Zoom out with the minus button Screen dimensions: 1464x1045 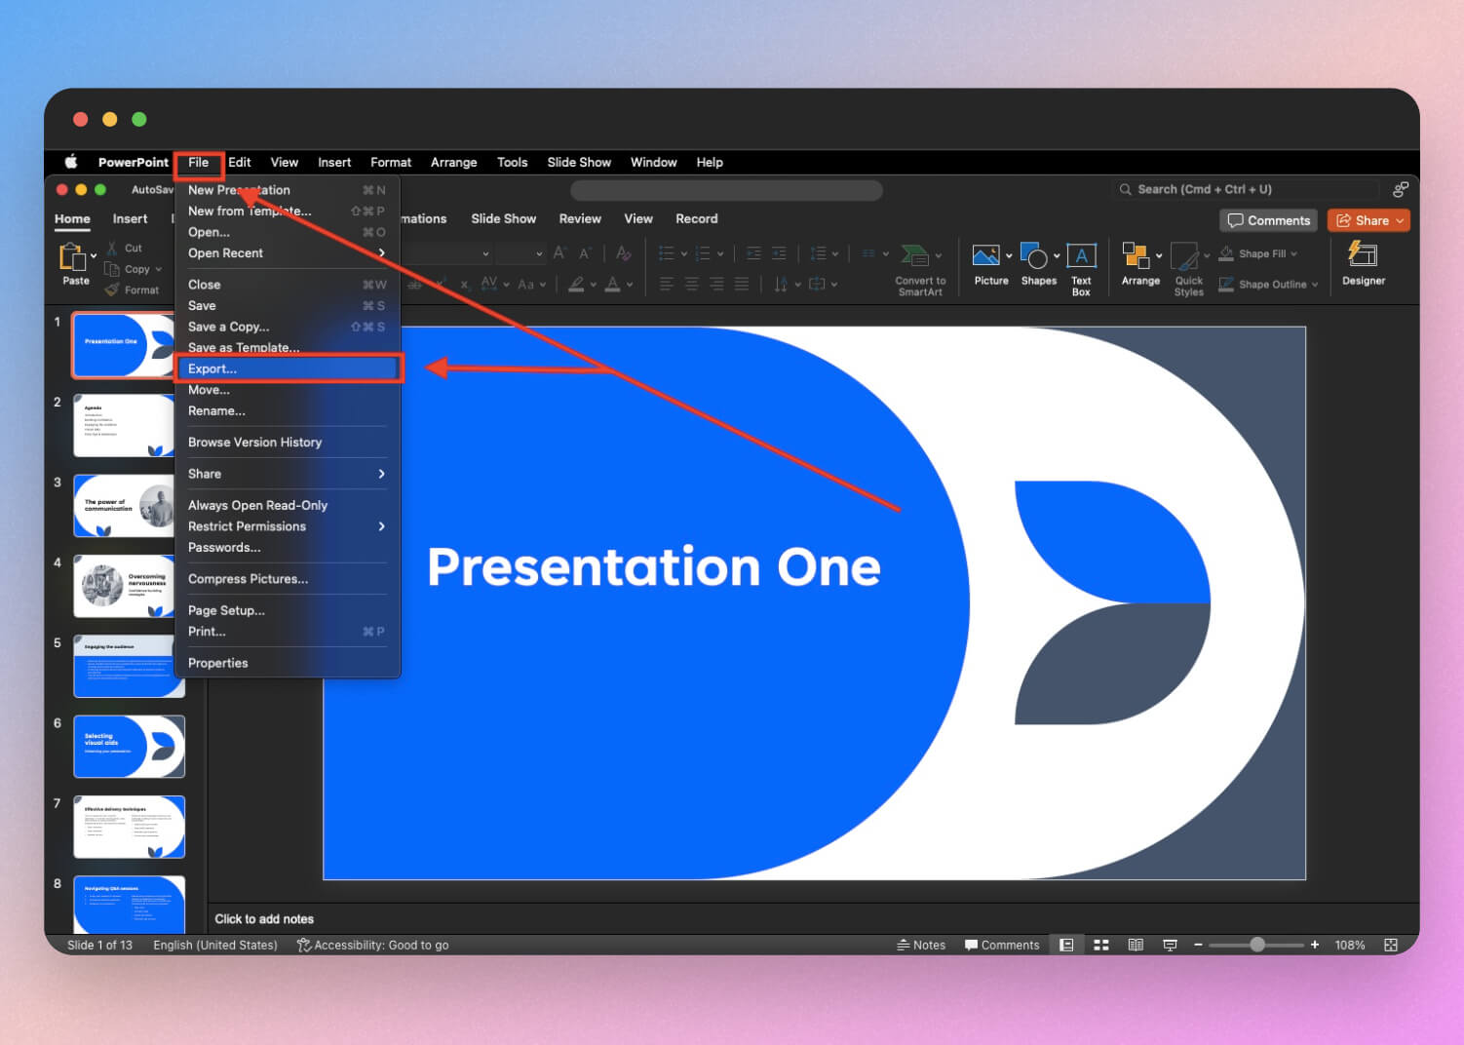tap(1199, 945)
